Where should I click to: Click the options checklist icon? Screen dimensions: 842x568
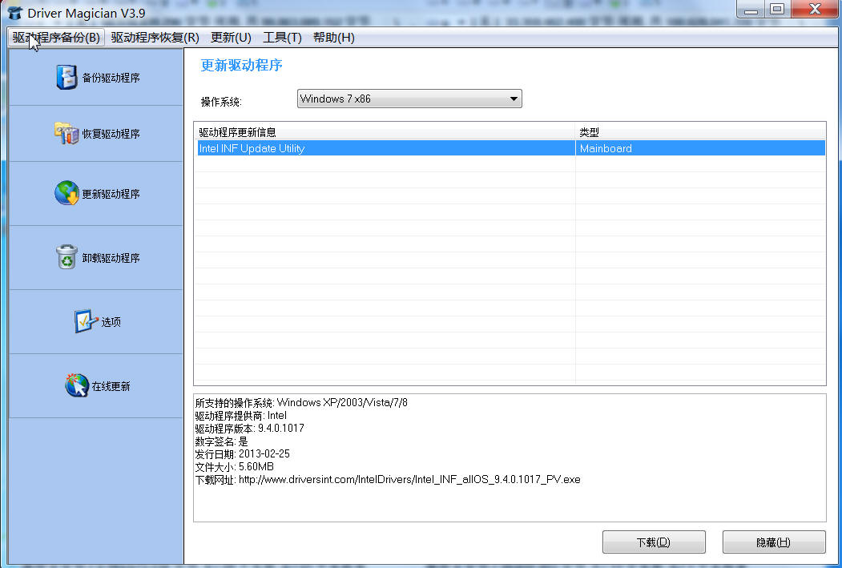86,321
